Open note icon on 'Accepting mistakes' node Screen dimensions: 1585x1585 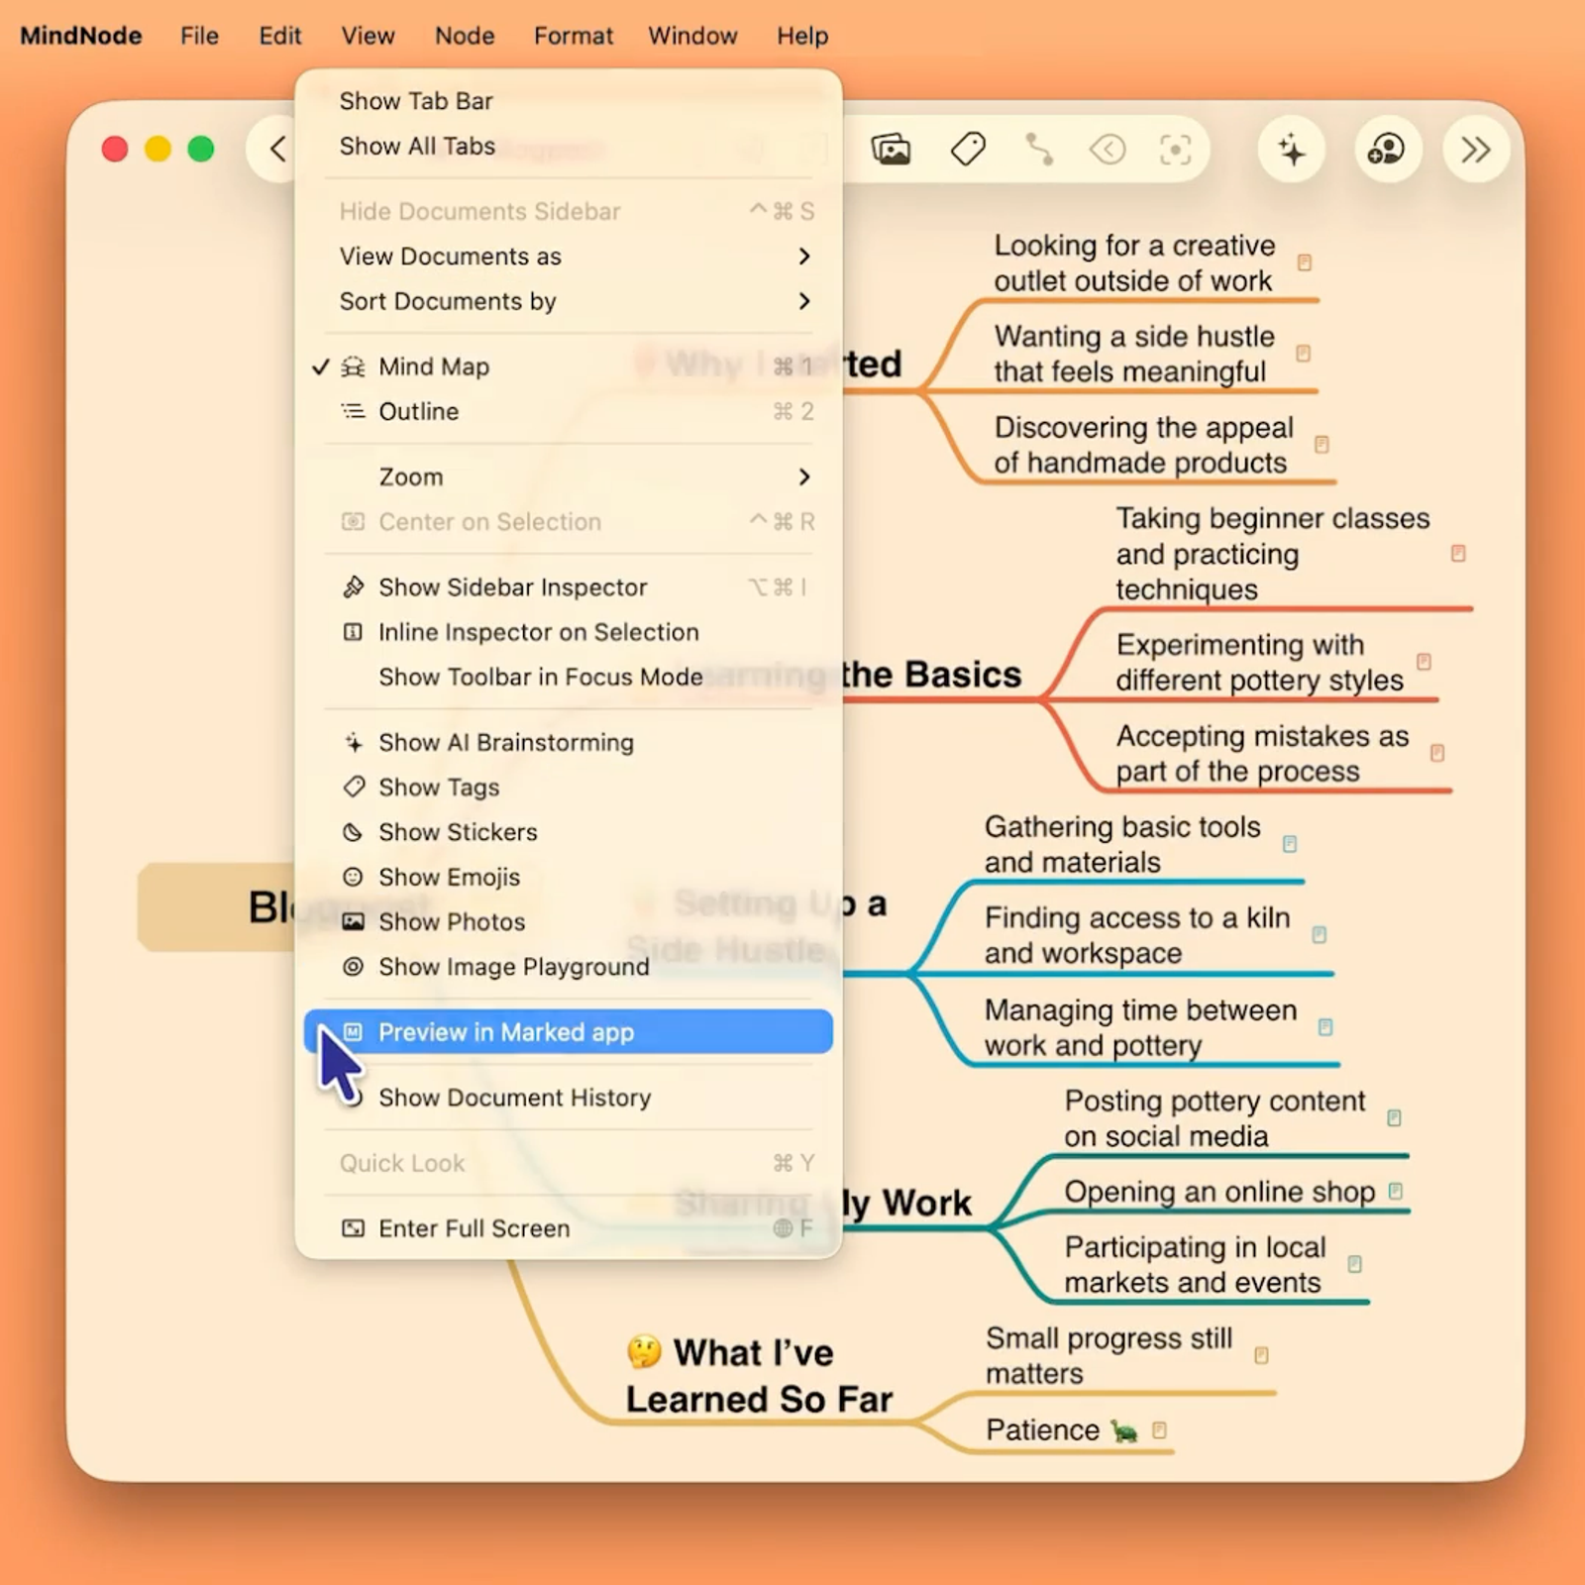tap(1437, 753)
